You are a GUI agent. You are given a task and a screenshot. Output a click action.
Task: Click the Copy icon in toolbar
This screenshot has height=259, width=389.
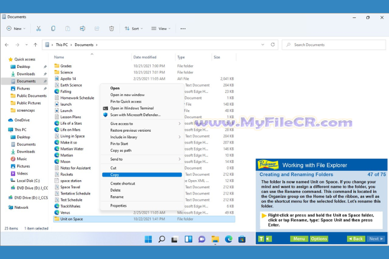53,29
